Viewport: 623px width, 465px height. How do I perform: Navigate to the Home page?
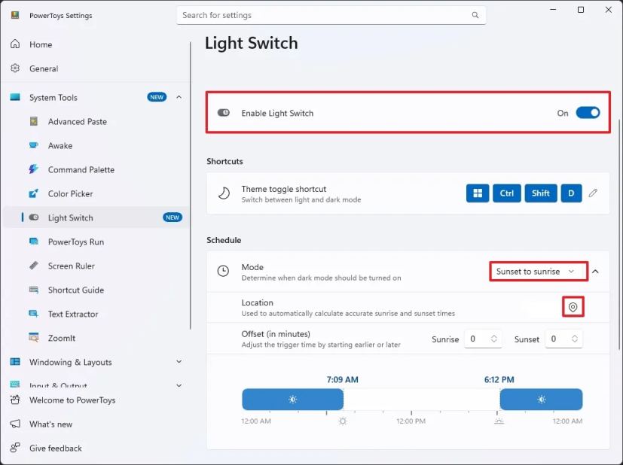point(41,44)
